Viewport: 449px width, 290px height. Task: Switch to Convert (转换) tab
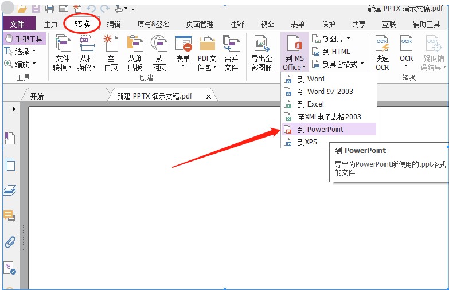82,24
